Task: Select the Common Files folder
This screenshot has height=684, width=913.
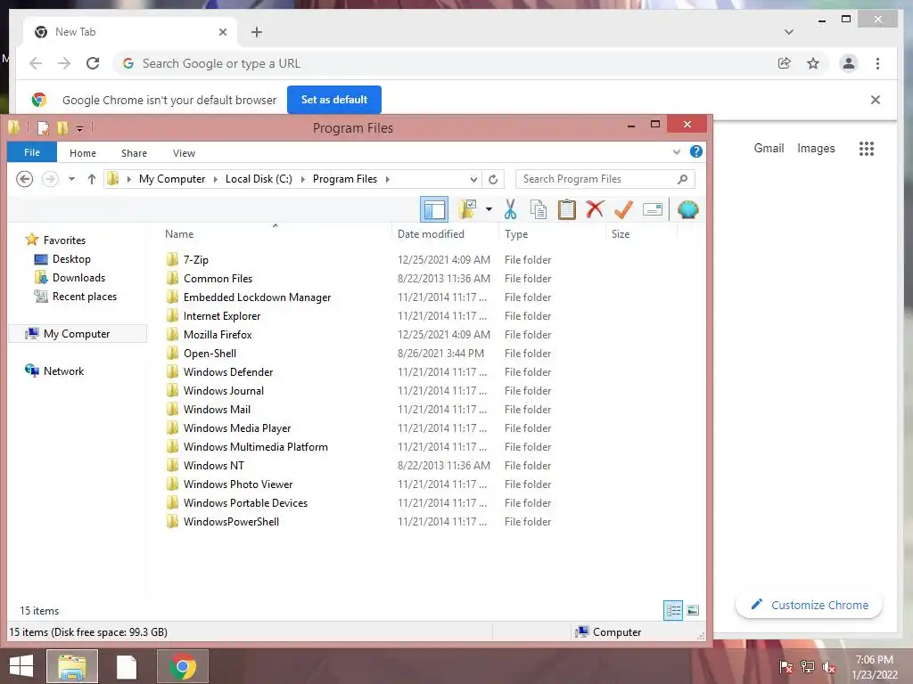Action: coord(210,278)
